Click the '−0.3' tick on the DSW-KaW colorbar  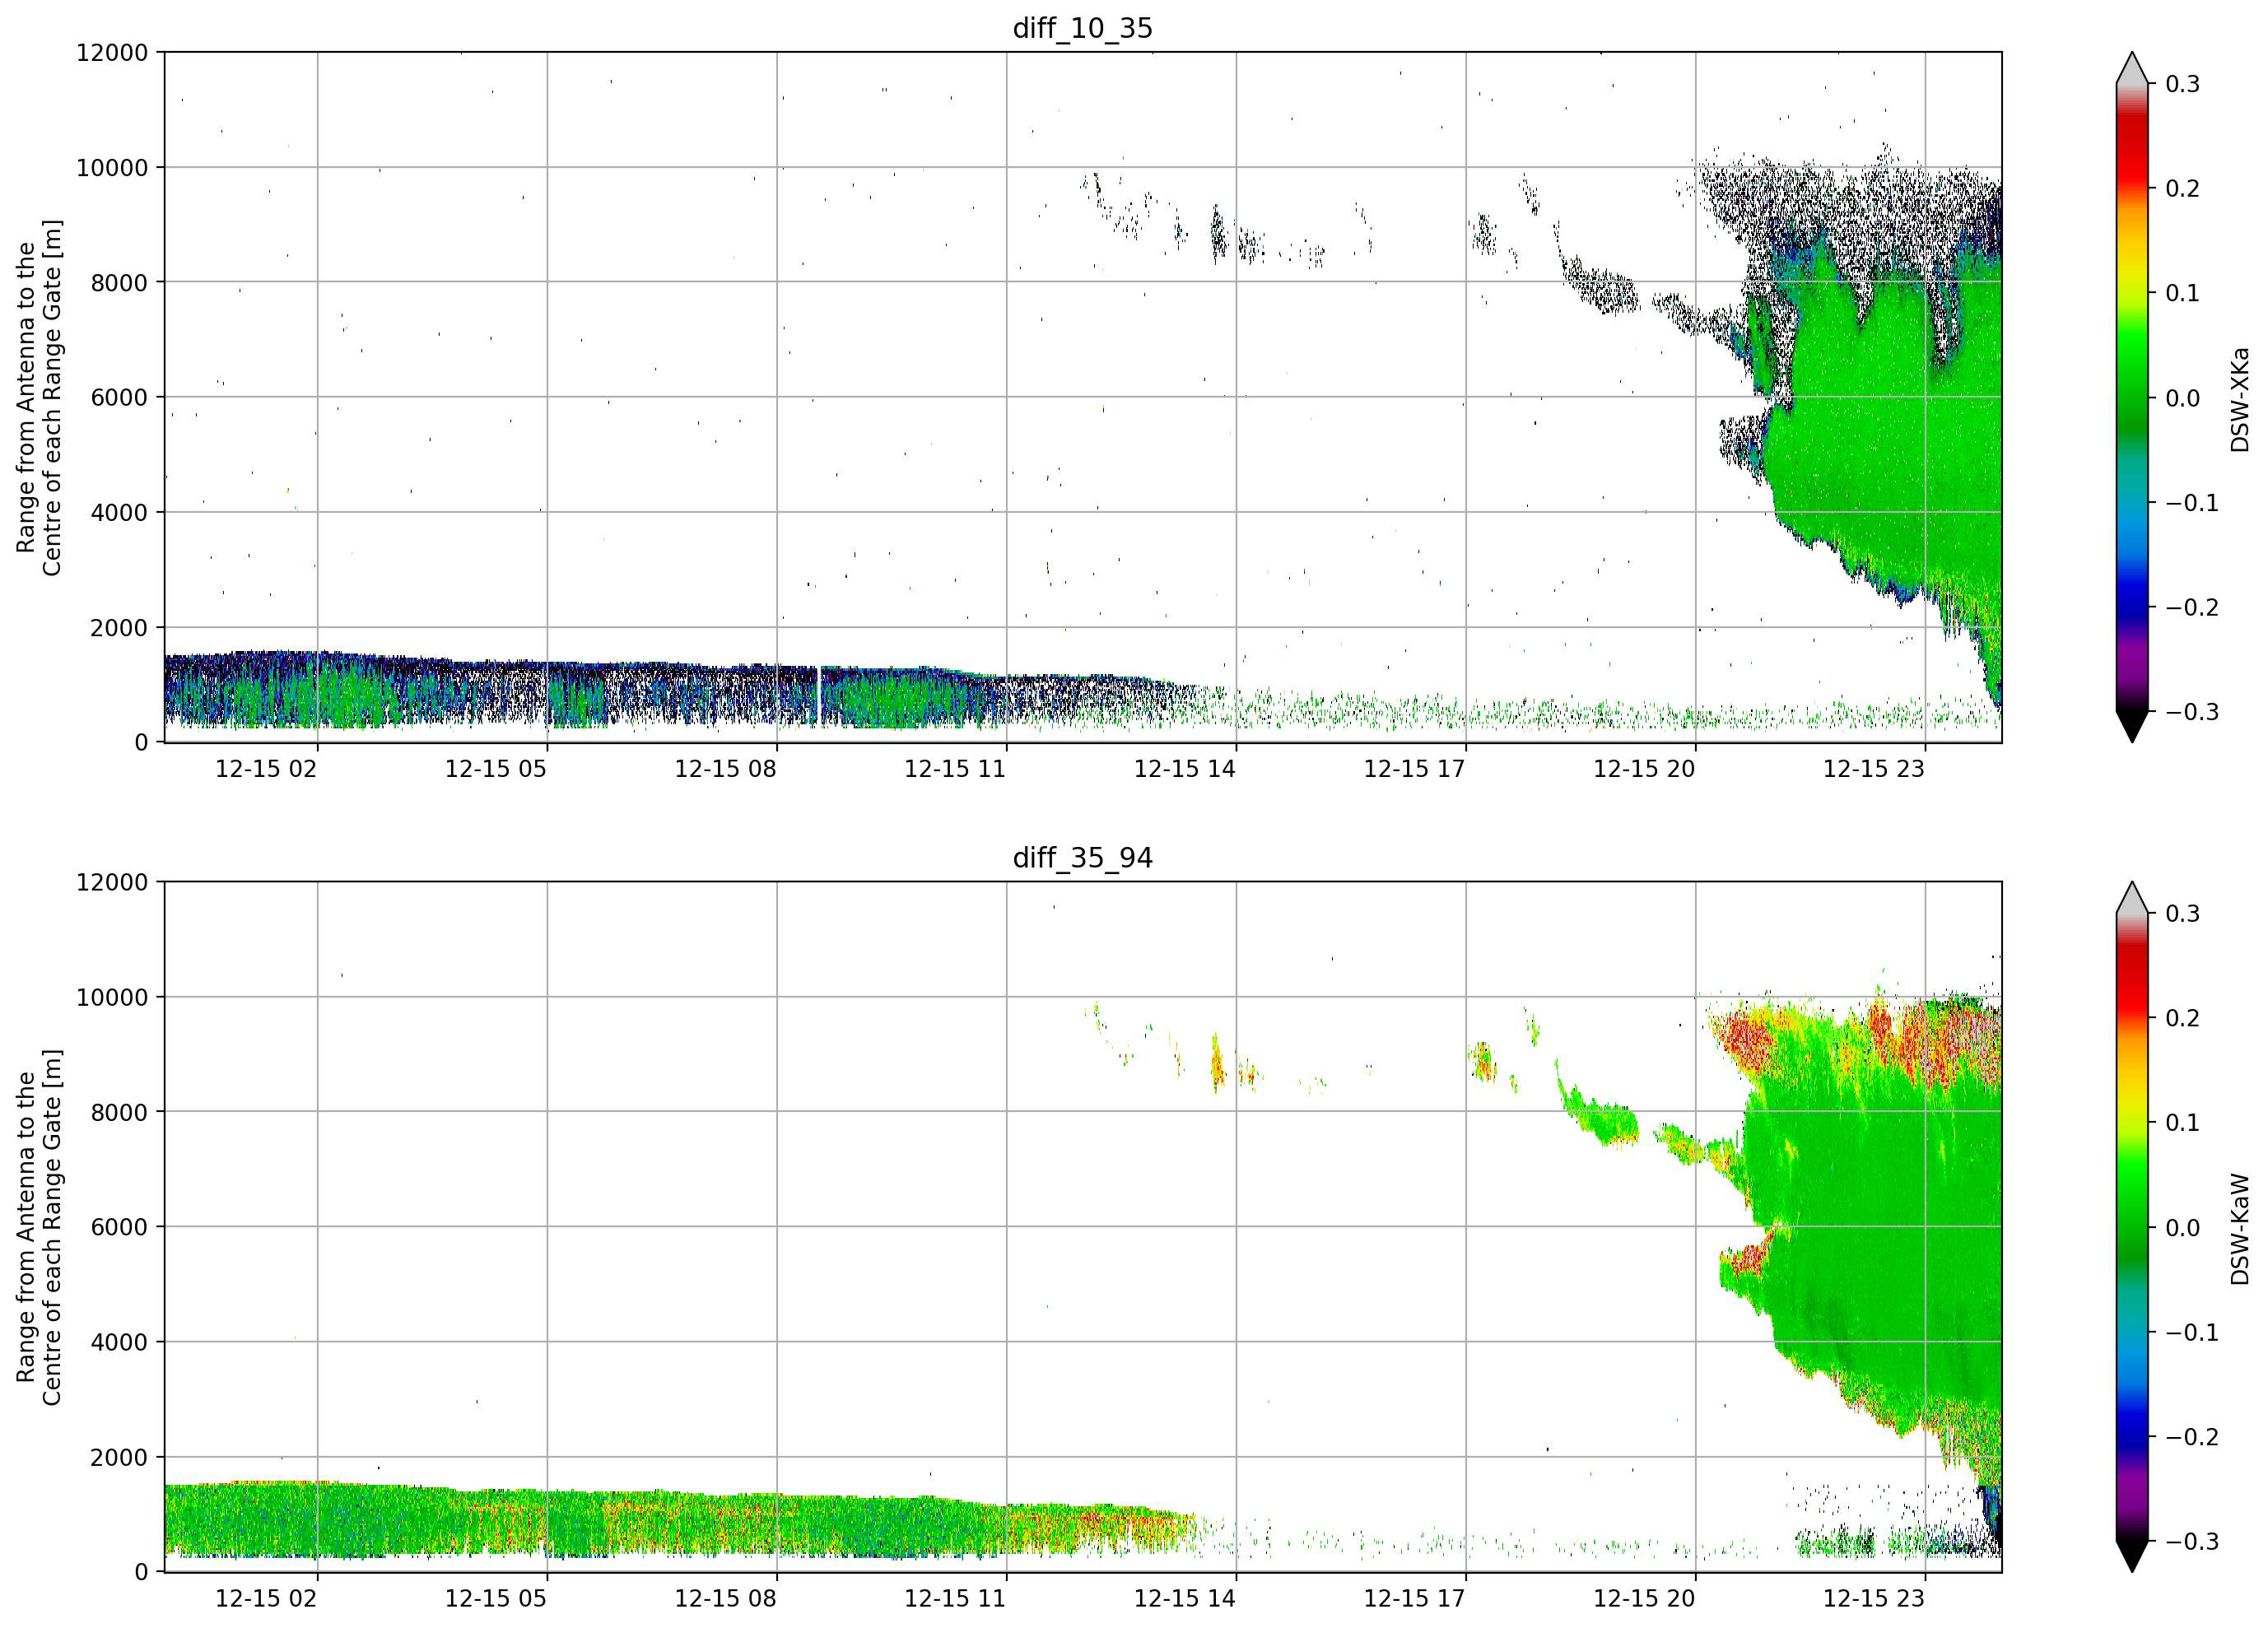[x=2192, y=1541]
